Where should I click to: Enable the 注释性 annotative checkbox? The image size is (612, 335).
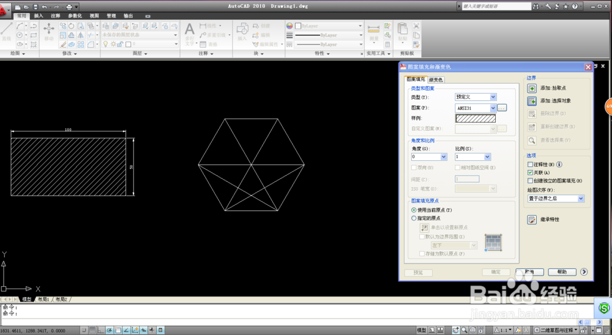coord(530,164)
